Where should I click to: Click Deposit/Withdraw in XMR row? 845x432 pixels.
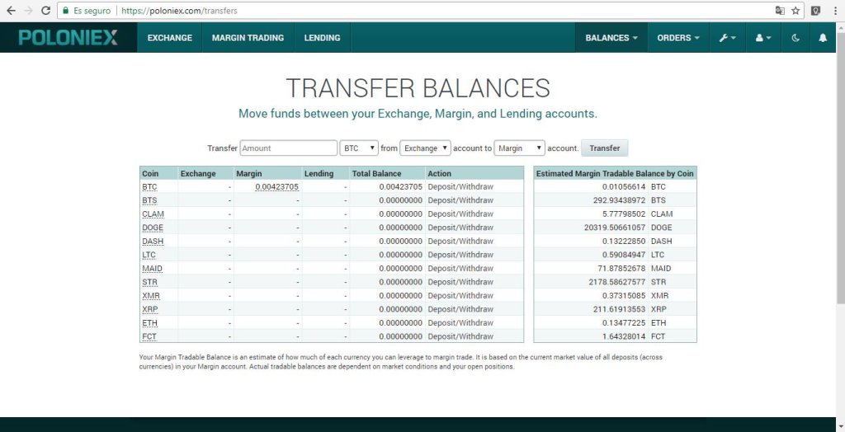point(460,296)
